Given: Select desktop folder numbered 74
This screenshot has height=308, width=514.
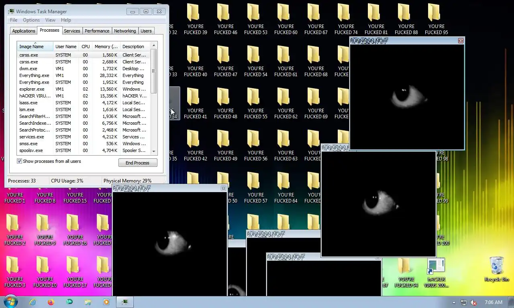Looking at the screenshot, I should point(346,19).
